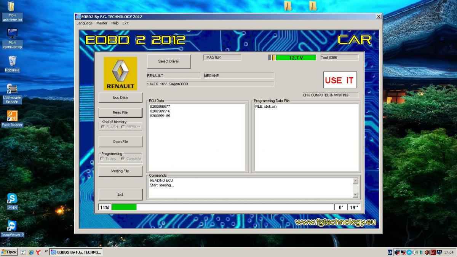Click the EOBD2 title bar app icon
Screen dimensions: 457x257
tap(78, 17)
